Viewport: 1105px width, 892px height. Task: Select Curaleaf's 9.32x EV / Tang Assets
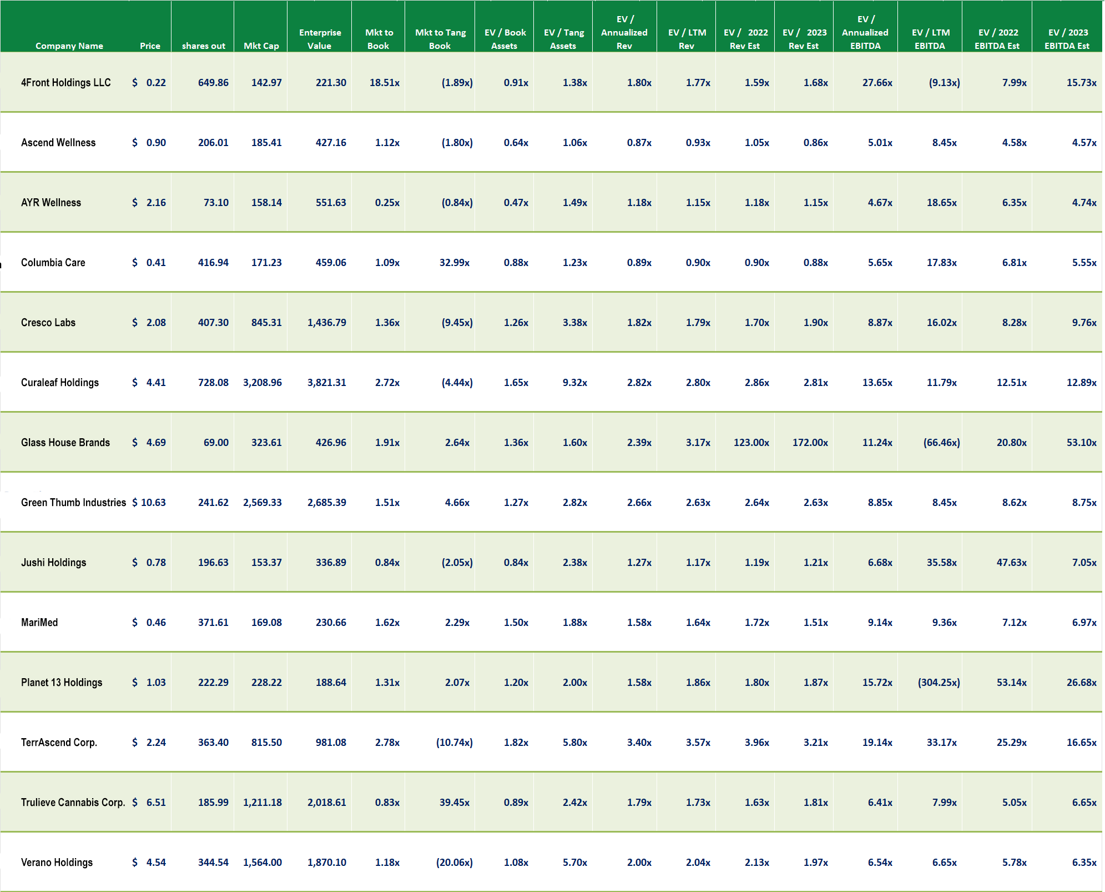[575, 383]
